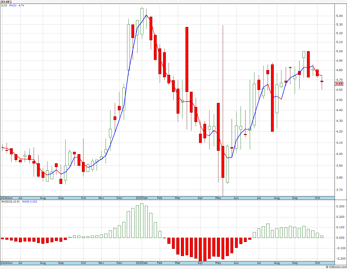Screen dimensions: 347x269
Task: Select the "4.40" price axis label
Action: (339, 110)
